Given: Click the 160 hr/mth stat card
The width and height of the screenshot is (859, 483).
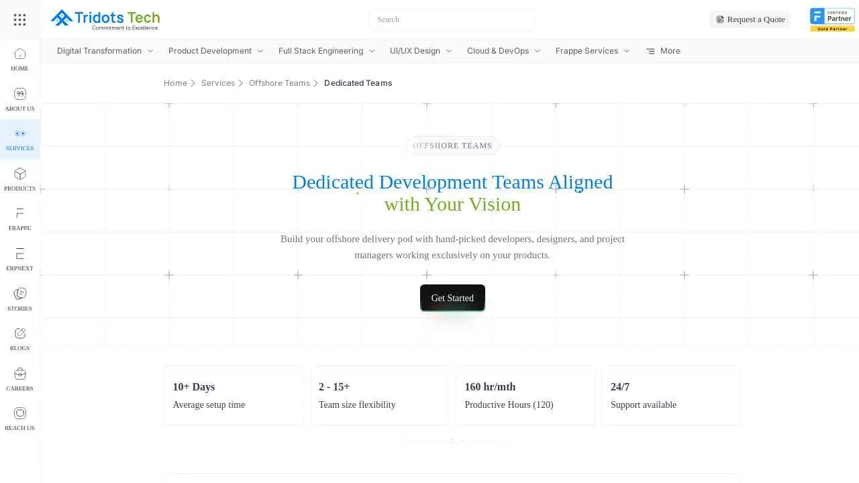Looking at the screenshot, I should [525, 396].
